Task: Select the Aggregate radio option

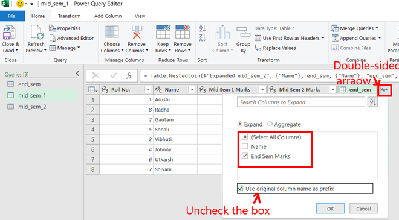Action: [x=270, y=124]
